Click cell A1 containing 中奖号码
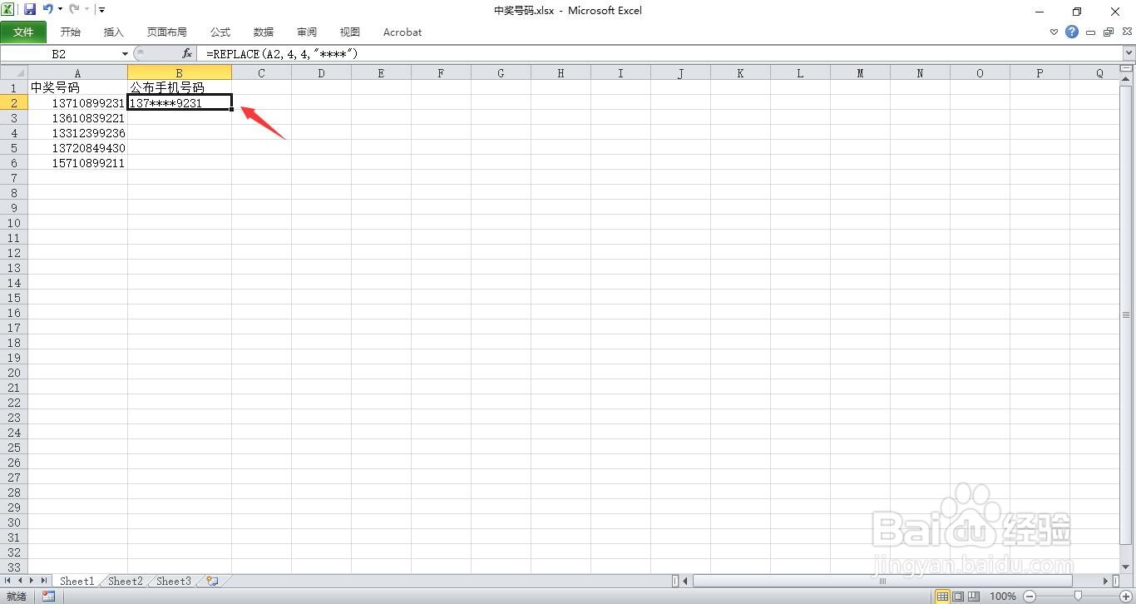 77,87
